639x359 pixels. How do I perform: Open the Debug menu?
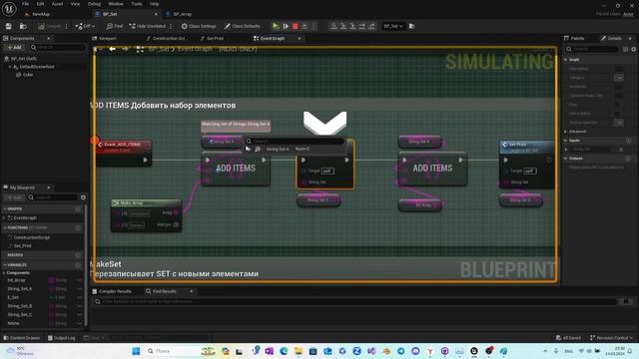click(x=94, y=4)
